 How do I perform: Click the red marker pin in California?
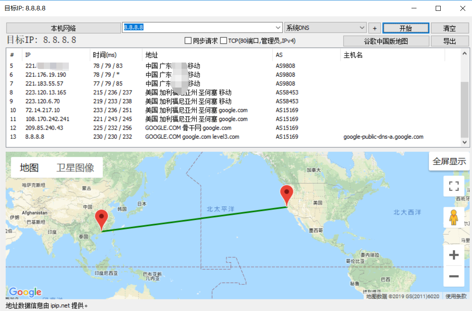[287, 196]
